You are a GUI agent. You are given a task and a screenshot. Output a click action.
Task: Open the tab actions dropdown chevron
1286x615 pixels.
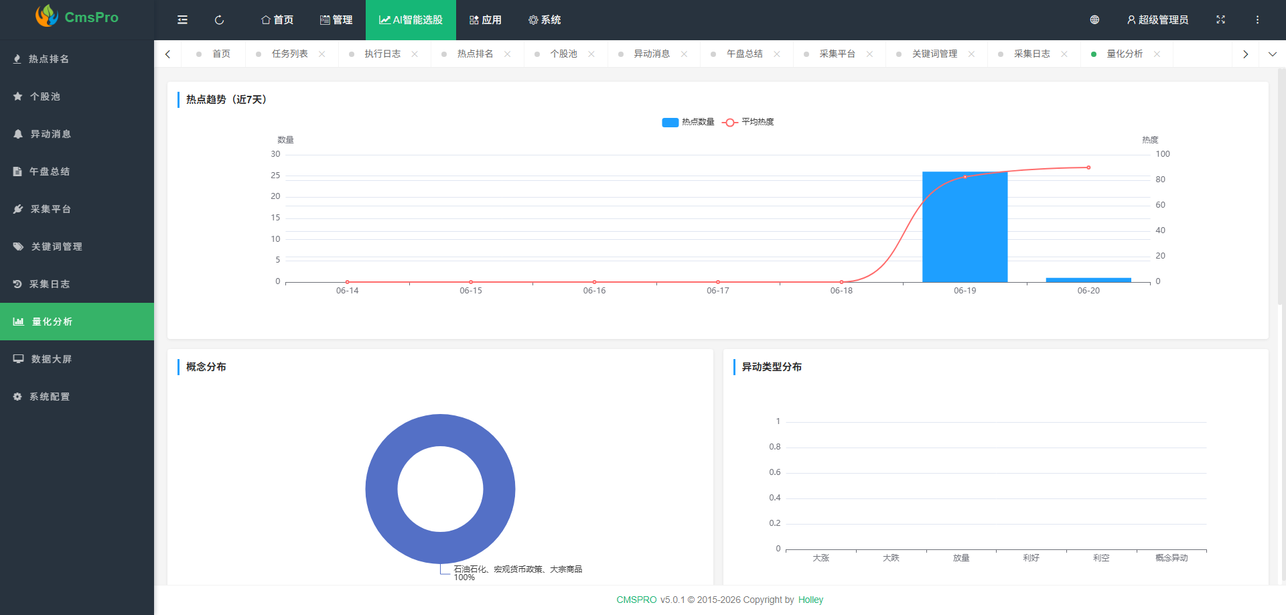[1273, 54]
